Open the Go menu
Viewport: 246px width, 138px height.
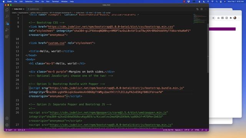pos(43,2)
